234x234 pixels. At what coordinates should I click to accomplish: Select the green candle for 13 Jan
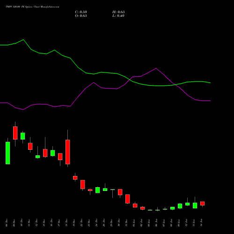195,205
